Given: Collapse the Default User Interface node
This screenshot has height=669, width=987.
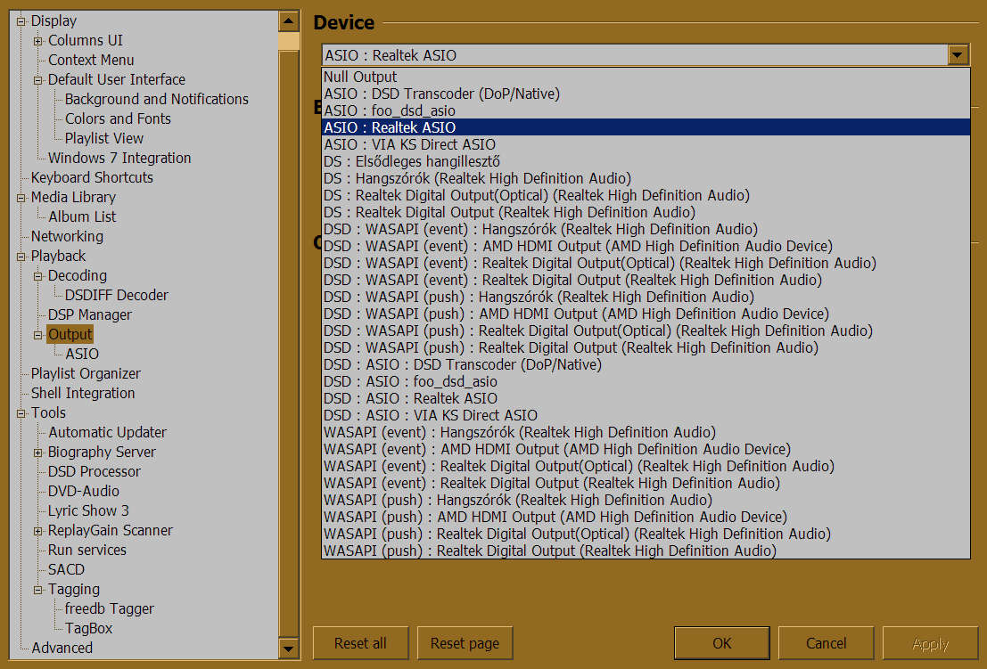Looking at the screenshot, I should [37, 80].
